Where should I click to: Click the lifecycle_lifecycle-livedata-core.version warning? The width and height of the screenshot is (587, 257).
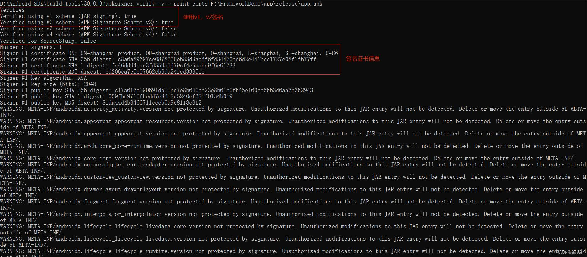coord(291,229)
